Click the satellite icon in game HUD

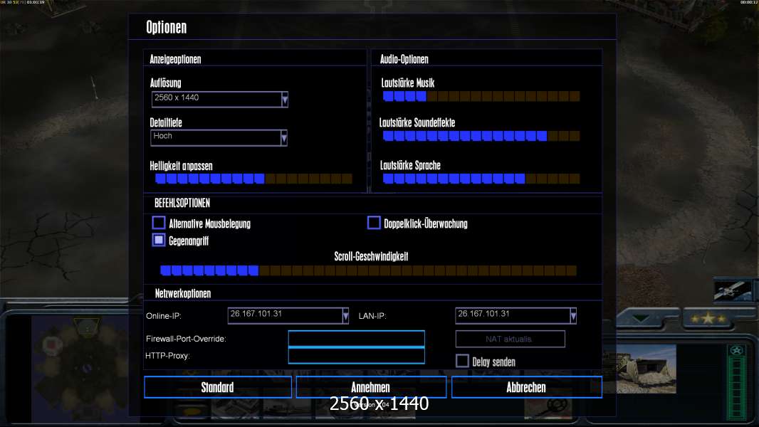[x=733, y=291]
